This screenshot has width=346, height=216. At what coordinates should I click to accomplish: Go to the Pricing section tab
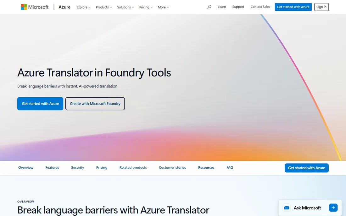(102, 168)
